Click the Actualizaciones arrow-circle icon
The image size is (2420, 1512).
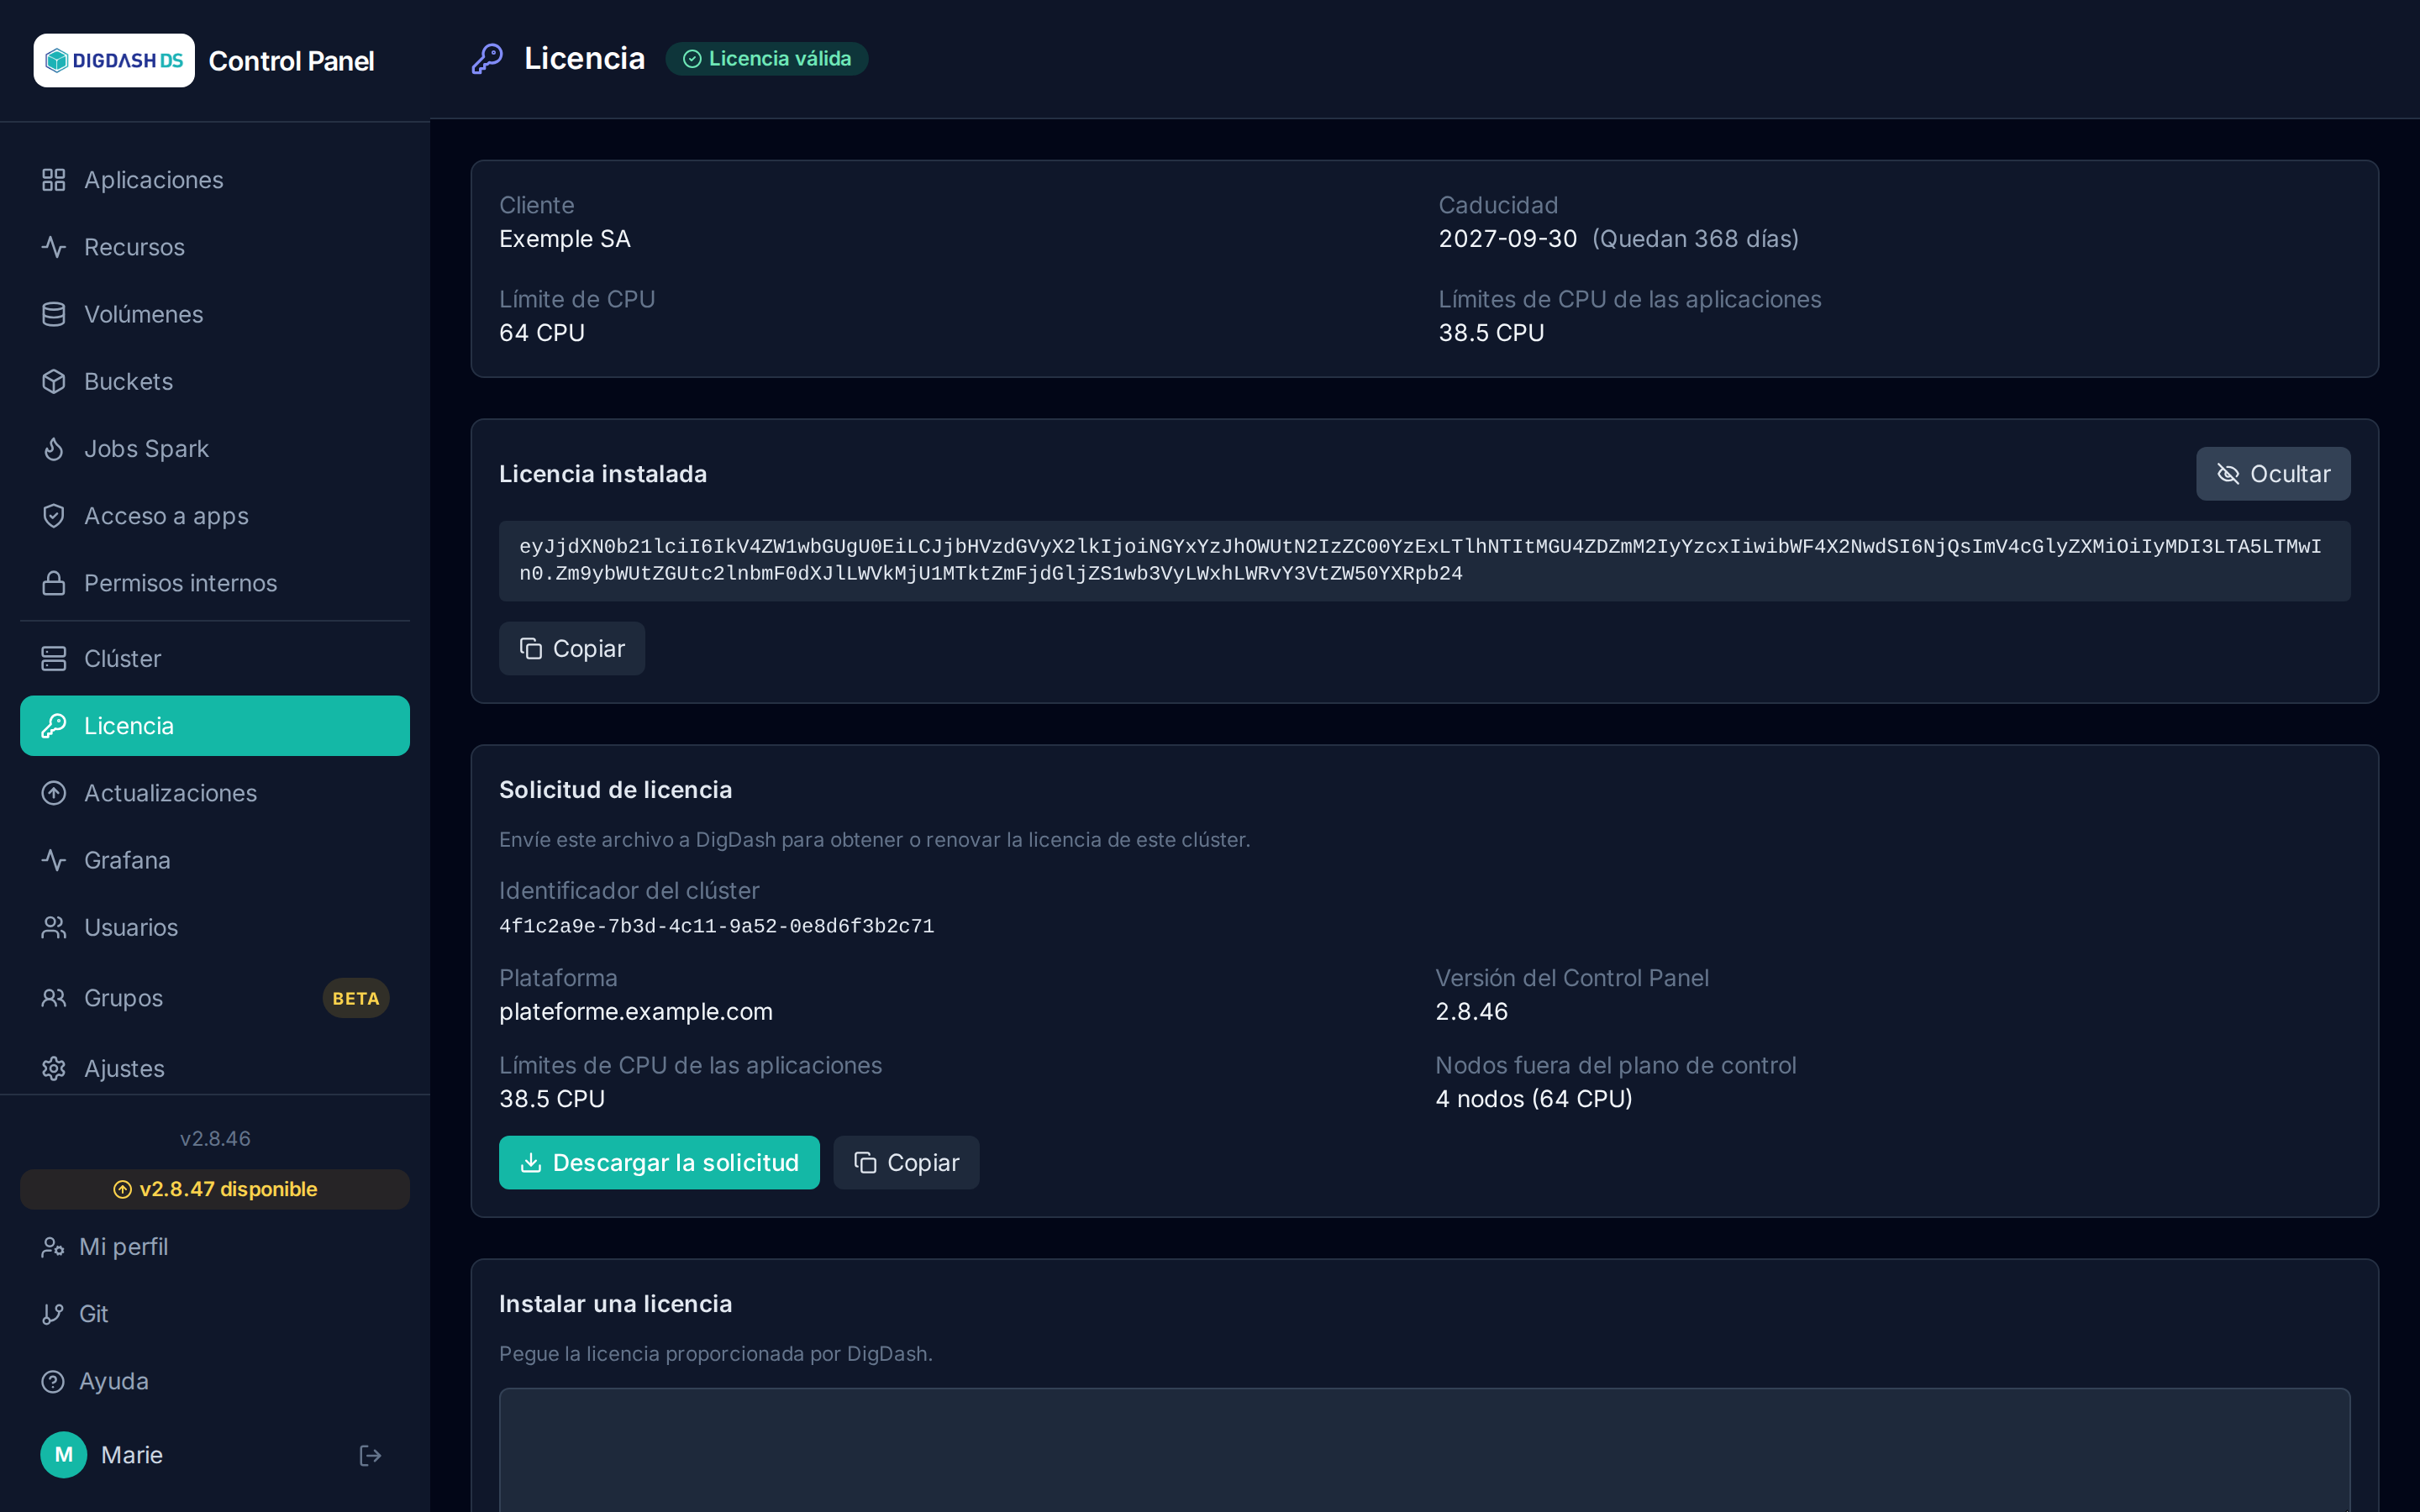(x=54, y=793)
